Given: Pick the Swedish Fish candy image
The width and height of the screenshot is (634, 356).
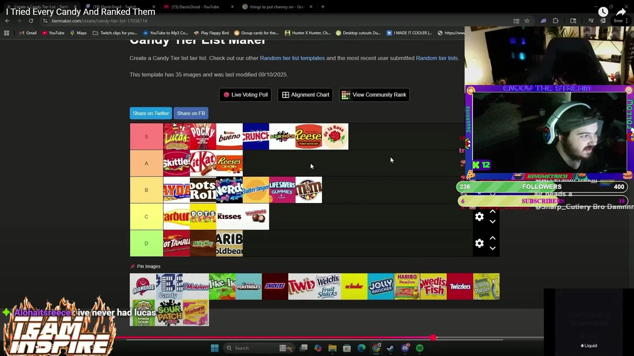Looking at the screenshot, I should point(433,286).
